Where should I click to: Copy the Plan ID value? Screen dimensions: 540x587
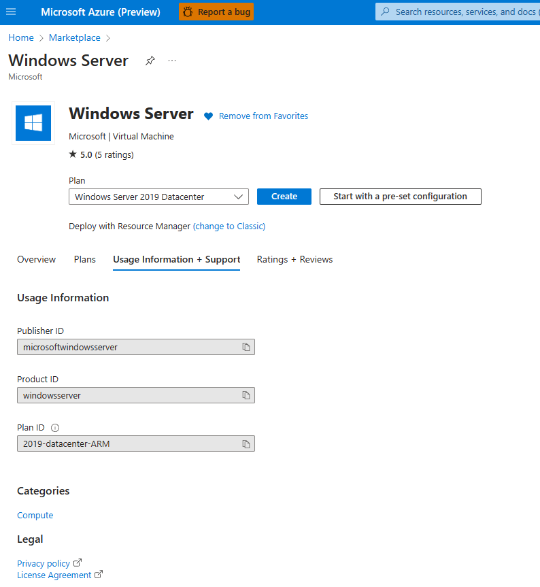pos(246,444)
